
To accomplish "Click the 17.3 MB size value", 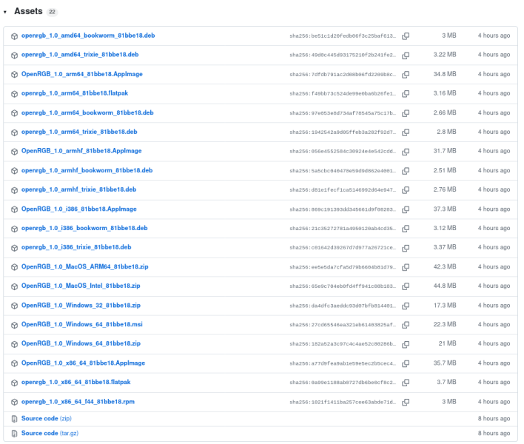I will pos(445,306).
